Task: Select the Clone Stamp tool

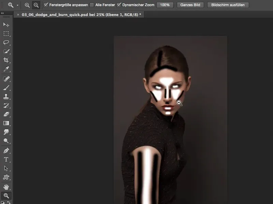Action: (x=6, y=97)
